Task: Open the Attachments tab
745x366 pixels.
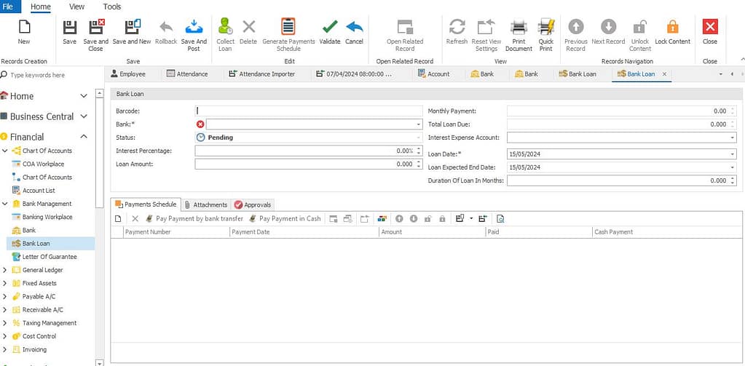Action: click(x=205, y=204)
